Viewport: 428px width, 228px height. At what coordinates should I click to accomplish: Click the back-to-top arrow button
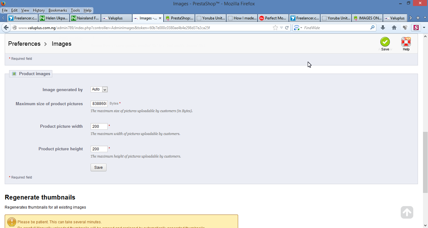407,212
